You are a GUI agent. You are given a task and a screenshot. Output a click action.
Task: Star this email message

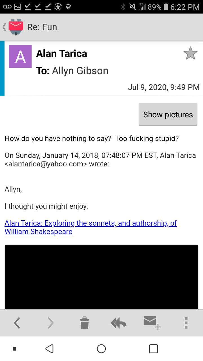tap(190, 53)
